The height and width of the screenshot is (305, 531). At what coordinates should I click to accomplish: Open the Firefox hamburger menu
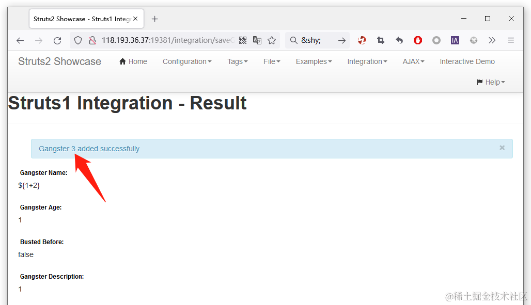coord(511,41)
